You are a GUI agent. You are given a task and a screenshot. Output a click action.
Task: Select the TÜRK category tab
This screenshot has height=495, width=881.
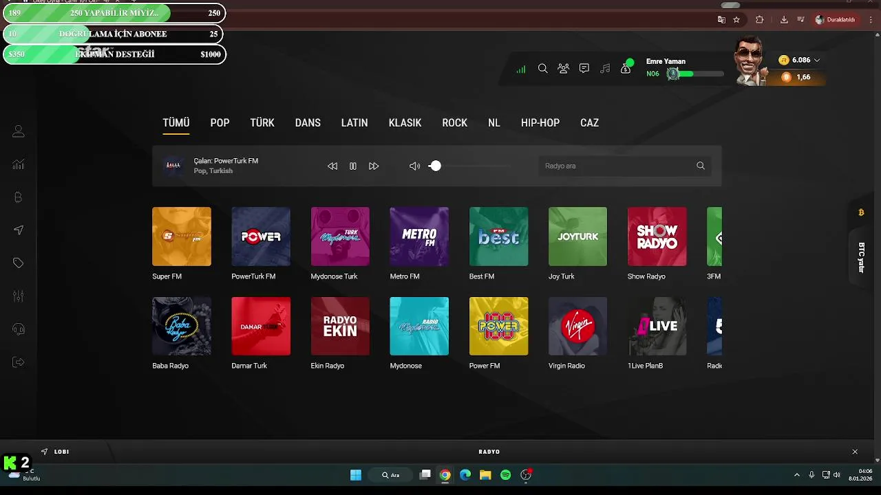262,123
